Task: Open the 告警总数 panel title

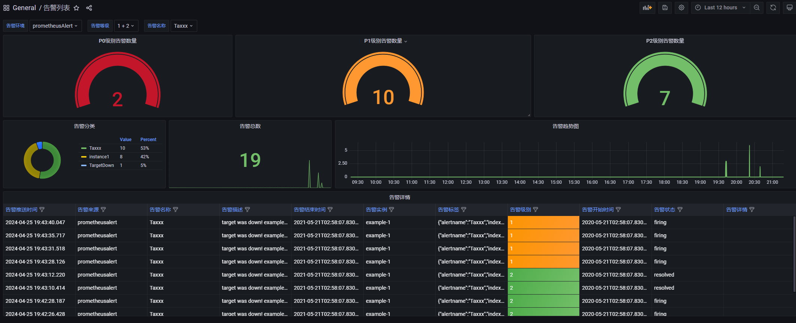Action: coord(250,126)
